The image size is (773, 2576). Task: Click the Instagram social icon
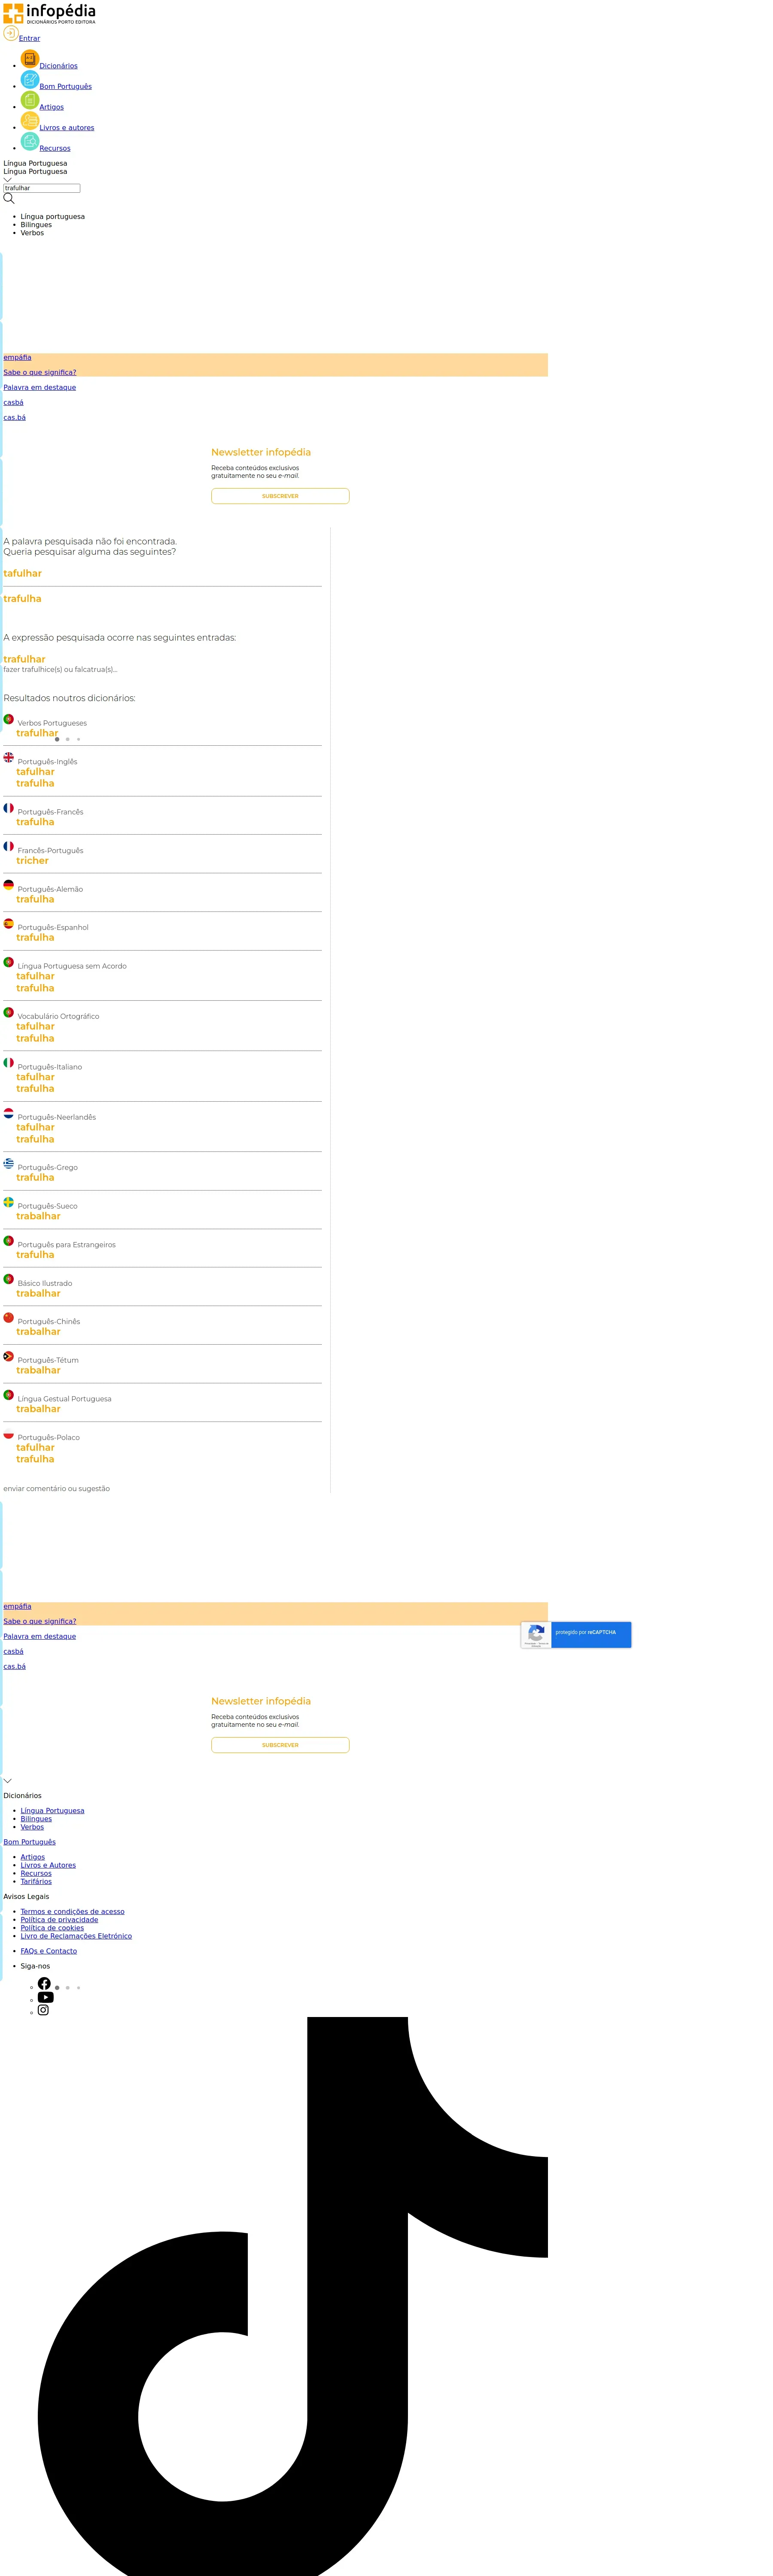tap(43, 2010)
